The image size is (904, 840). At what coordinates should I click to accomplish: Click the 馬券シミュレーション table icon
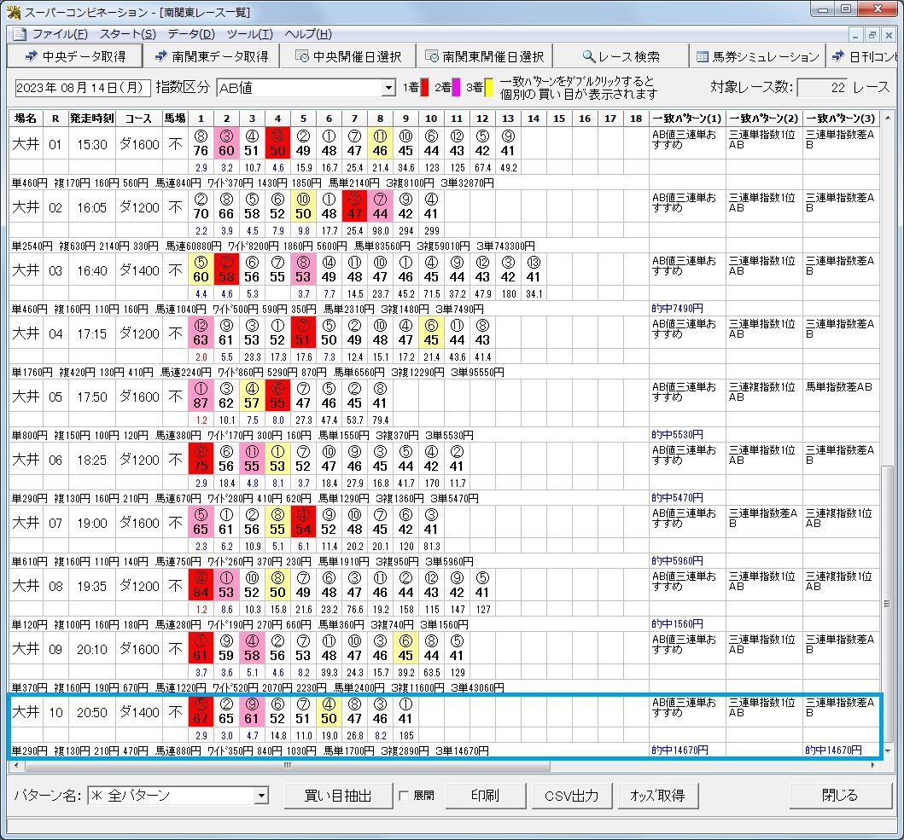coord(703,56)
